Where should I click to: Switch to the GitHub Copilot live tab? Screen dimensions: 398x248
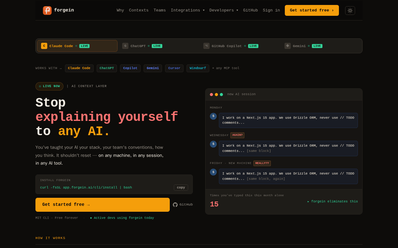click(239, 46)
